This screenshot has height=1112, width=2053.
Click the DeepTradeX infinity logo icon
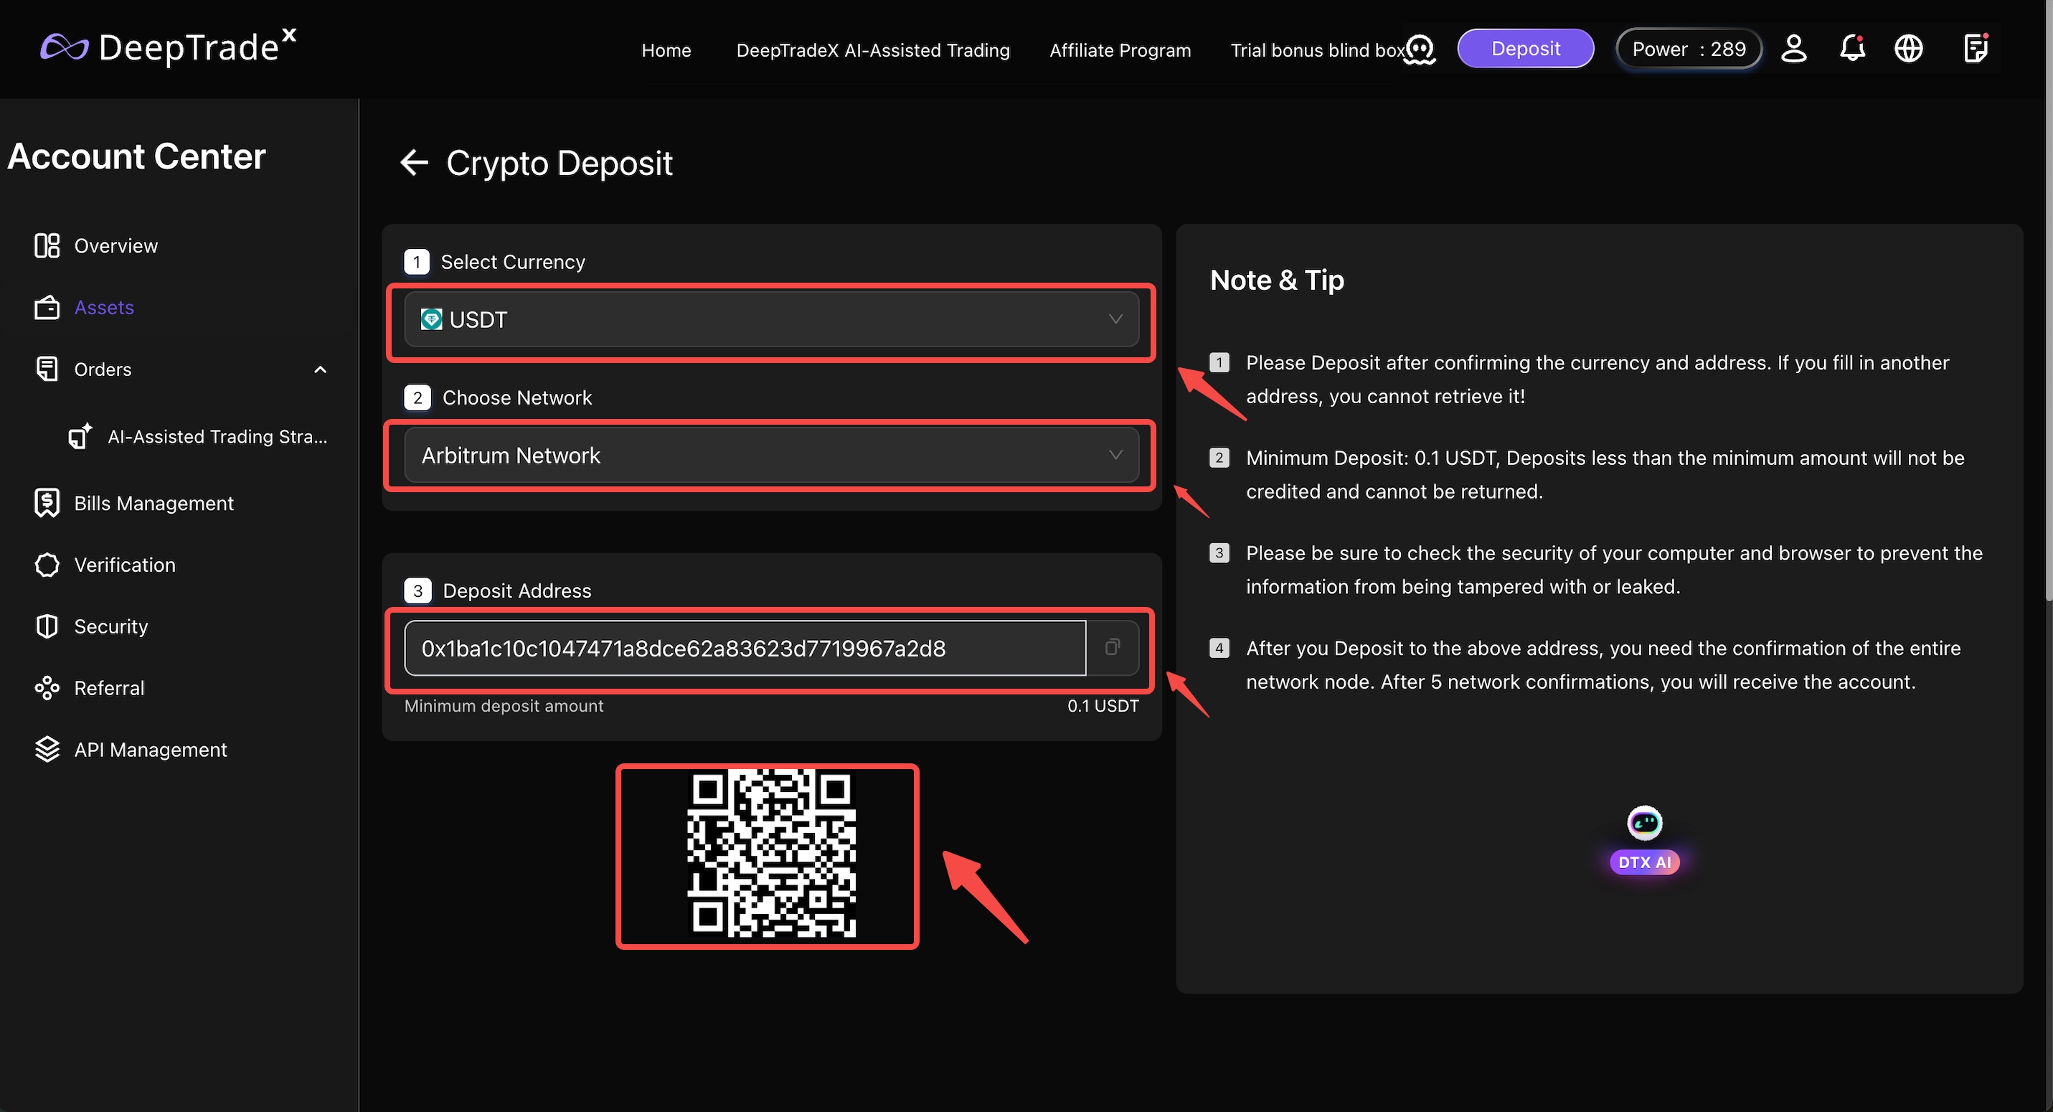(x=64, y=48)
